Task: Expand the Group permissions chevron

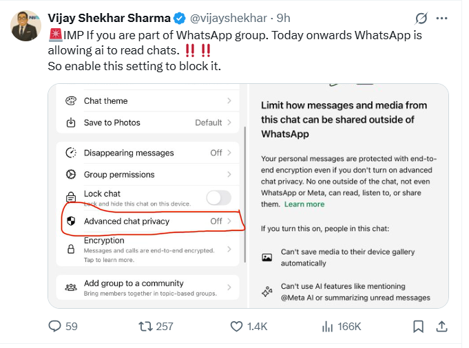Action: click(229, 175)
